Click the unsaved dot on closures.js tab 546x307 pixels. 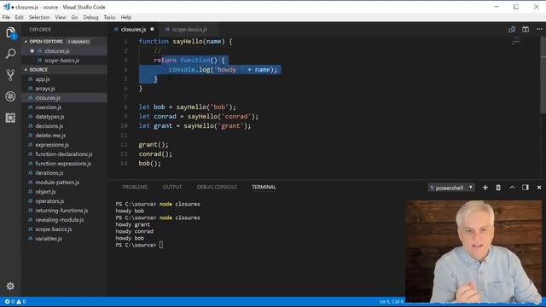(x=152, y=29)
